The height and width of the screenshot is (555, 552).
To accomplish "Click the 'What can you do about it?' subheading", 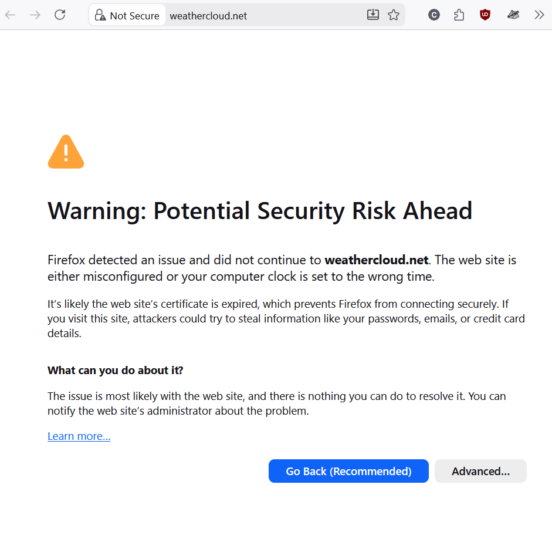I will (116, 370).
